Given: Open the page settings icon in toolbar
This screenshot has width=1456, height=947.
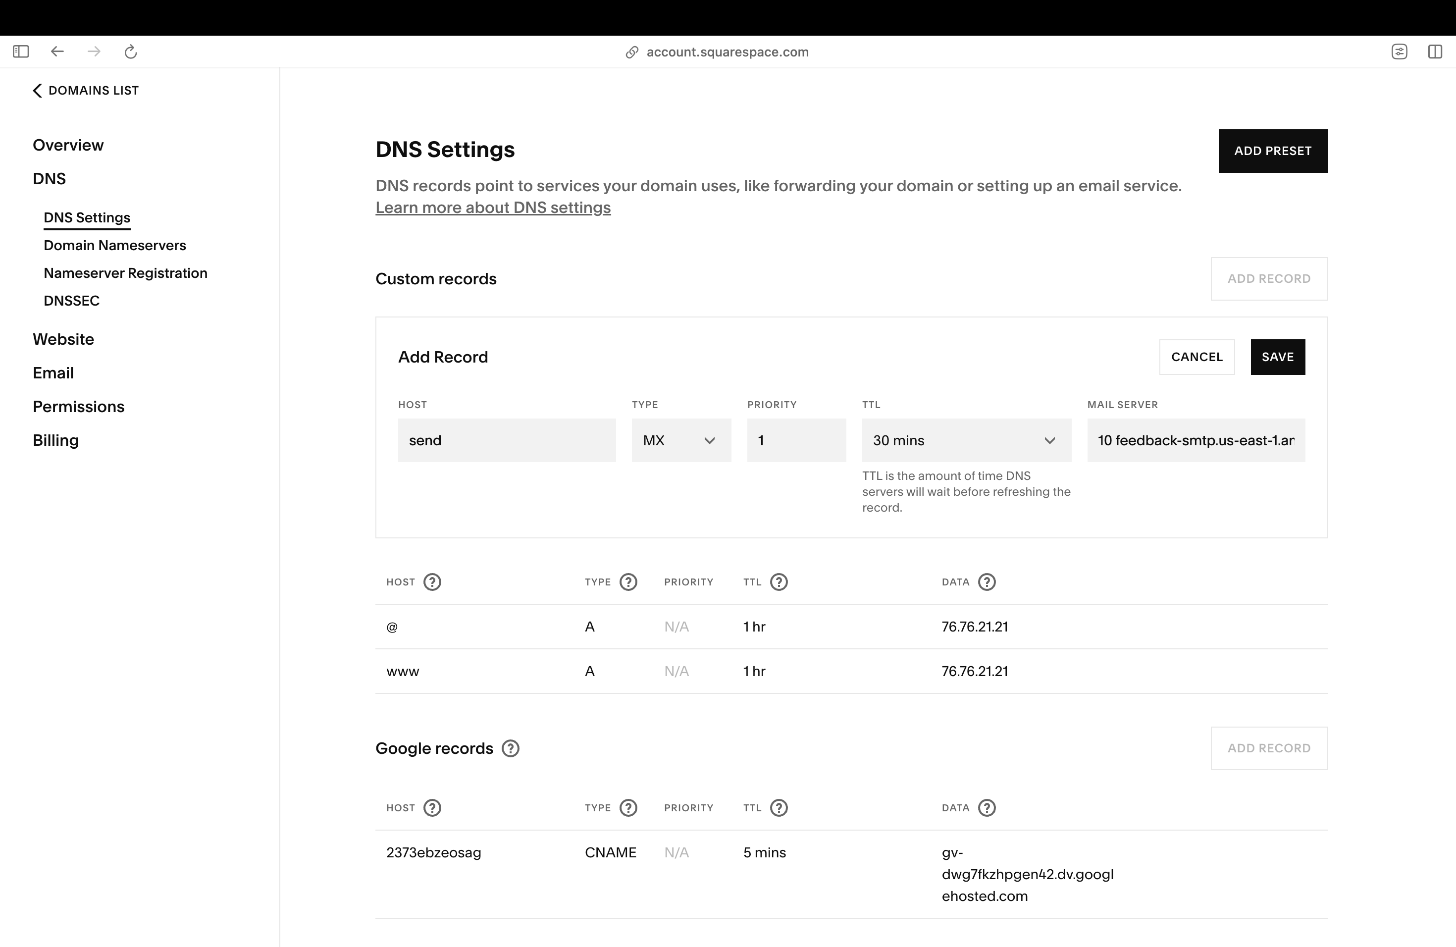Looking at the screenshot, I should coord(1401,52).
